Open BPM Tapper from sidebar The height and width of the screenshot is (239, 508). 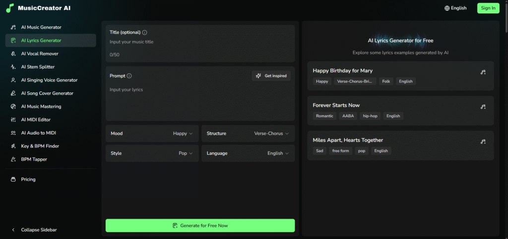(51, 159)
